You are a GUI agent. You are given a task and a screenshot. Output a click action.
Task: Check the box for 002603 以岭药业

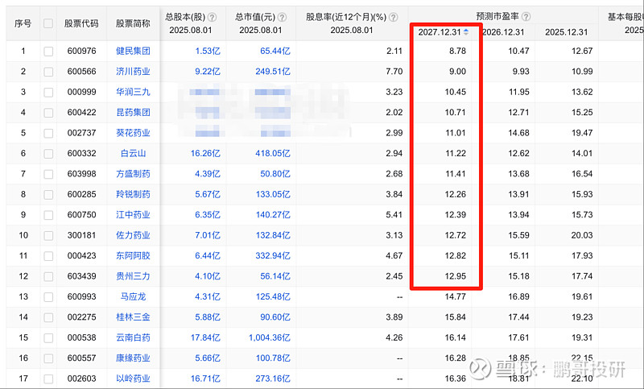coord(48,379)
